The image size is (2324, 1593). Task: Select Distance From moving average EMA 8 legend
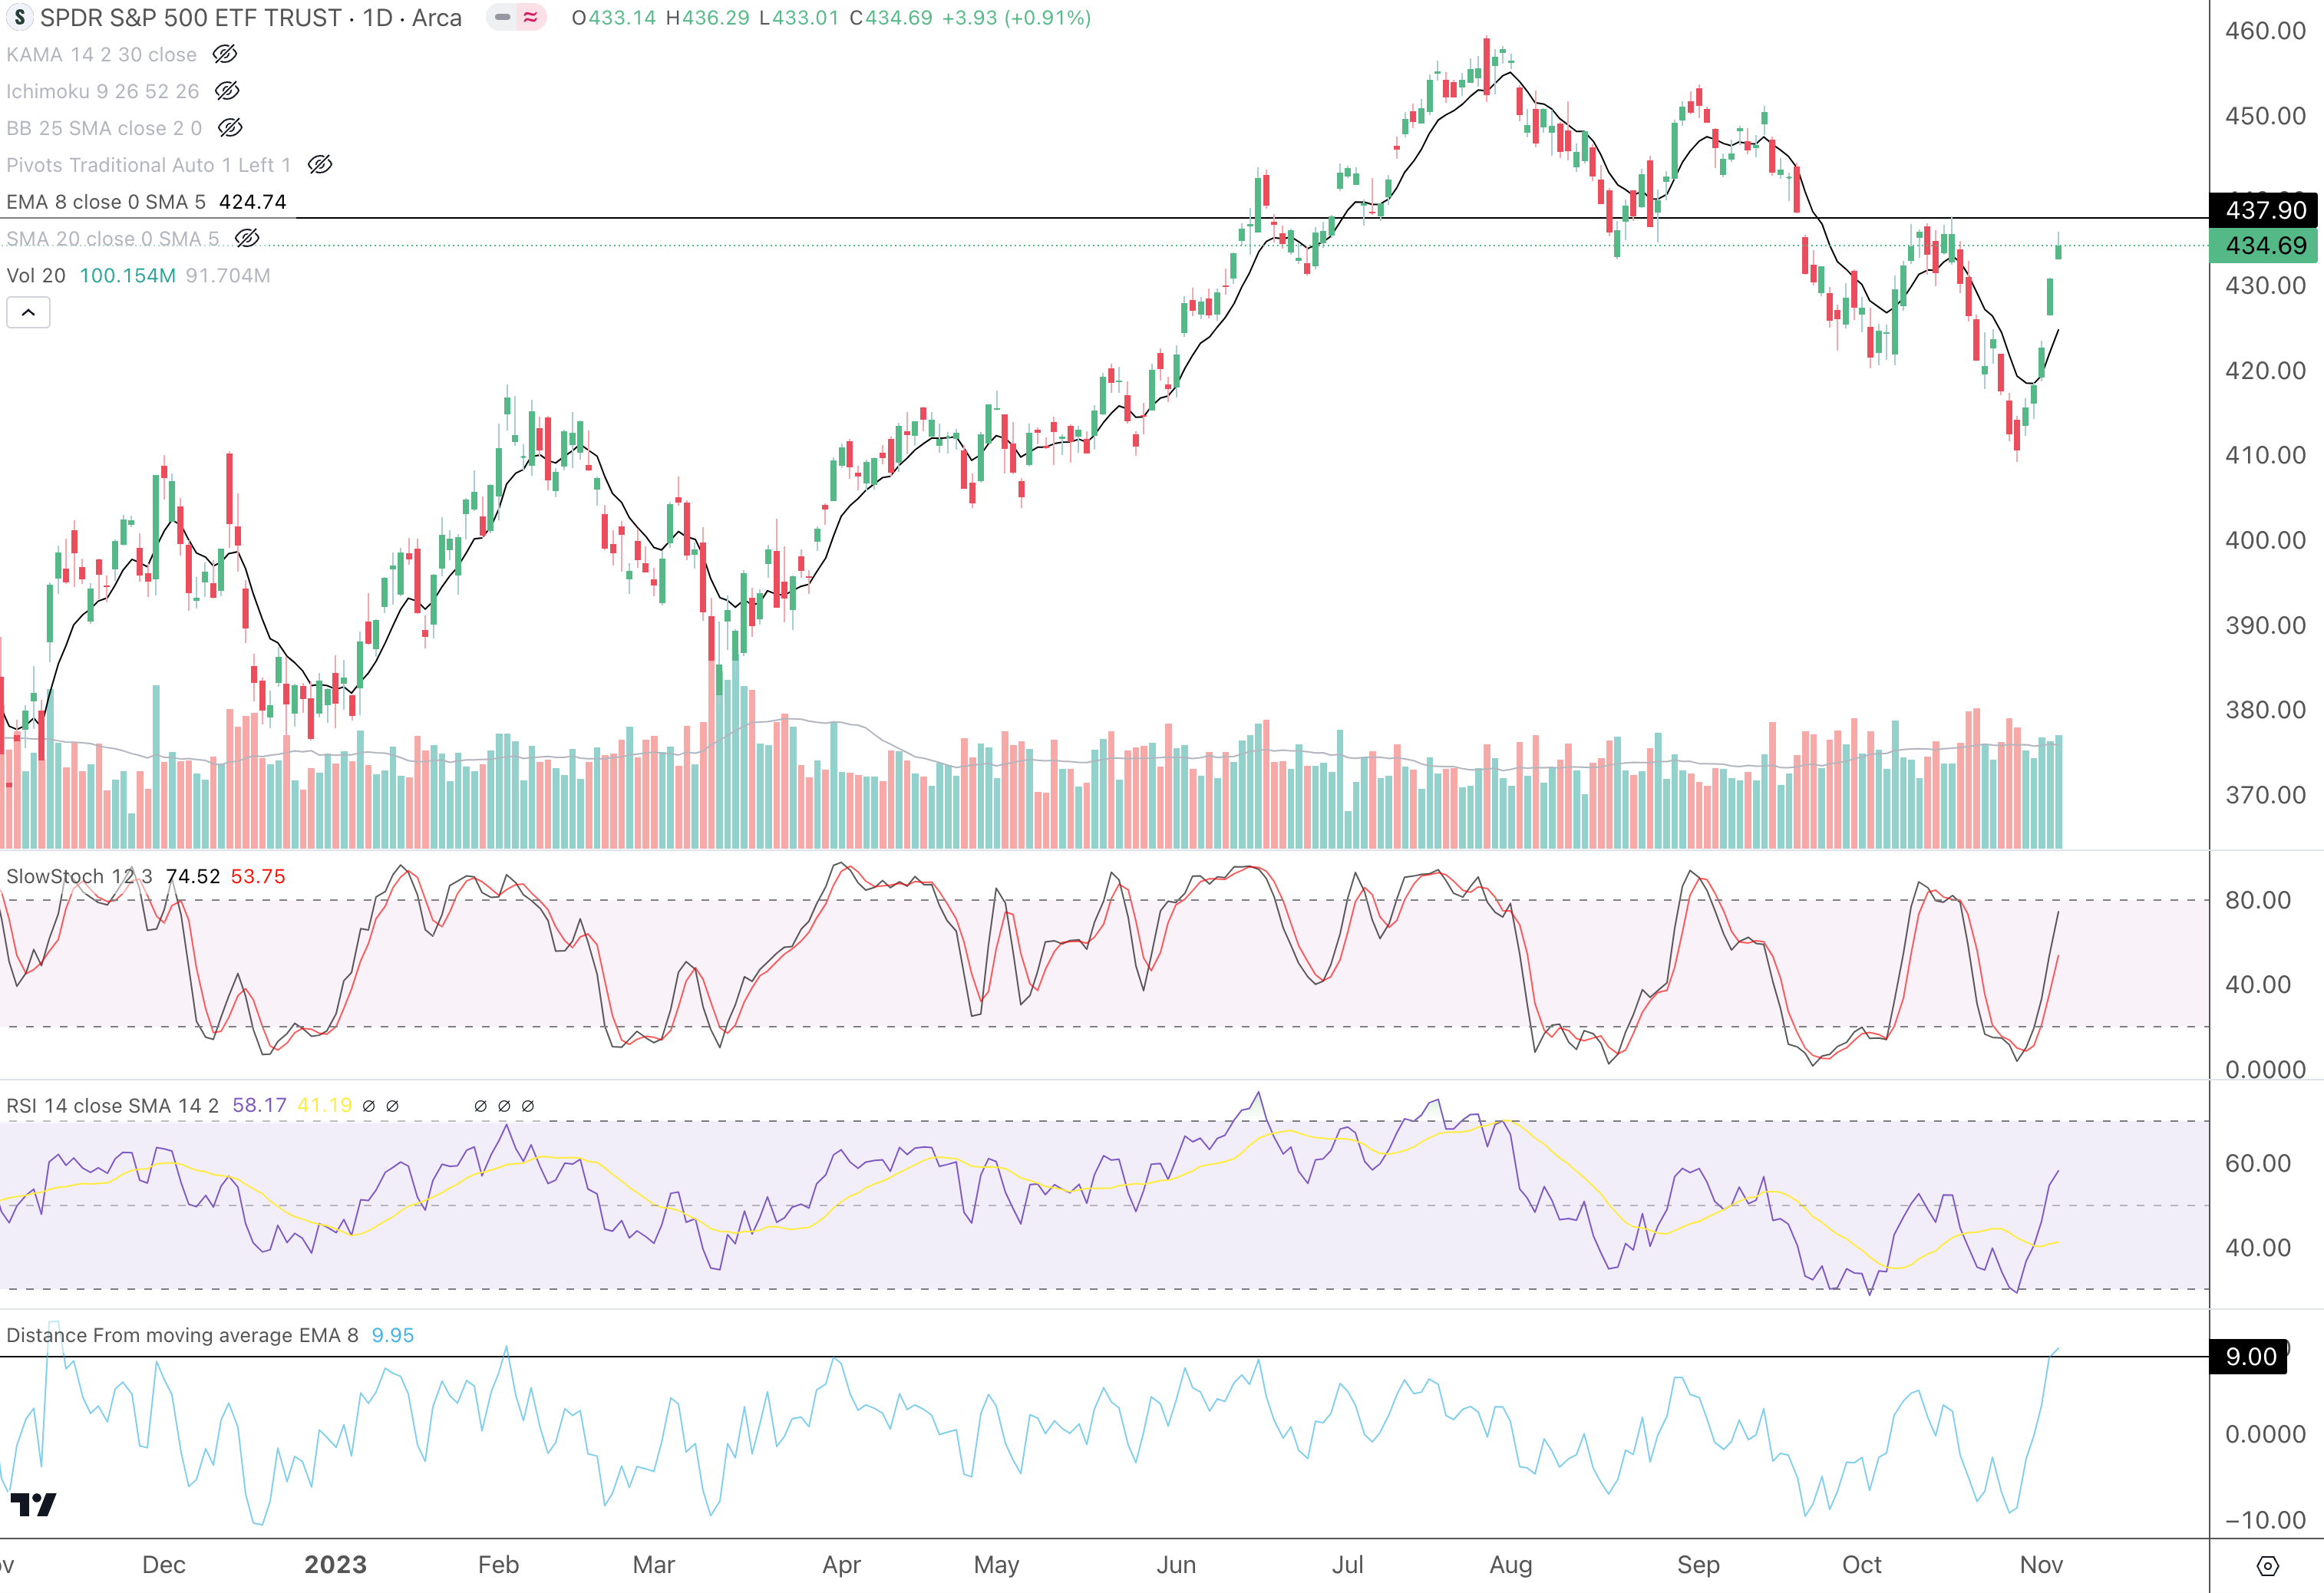(182, 1336)
